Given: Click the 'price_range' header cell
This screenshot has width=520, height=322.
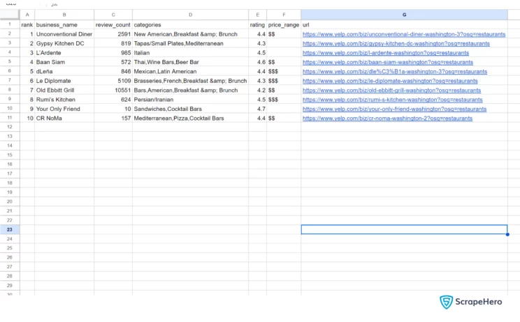Looking at the screenshot, I should [x=284, y=25].
